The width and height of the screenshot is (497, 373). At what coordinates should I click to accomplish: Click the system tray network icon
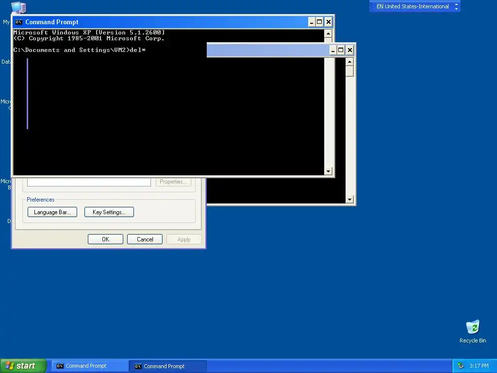(x=461, y=366)
